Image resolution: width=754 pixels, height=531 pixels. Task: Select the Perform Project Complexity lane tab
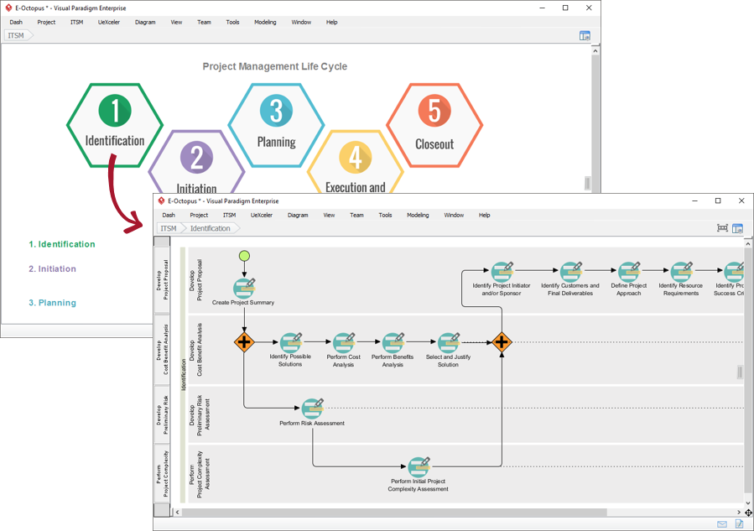pos(162,474)
